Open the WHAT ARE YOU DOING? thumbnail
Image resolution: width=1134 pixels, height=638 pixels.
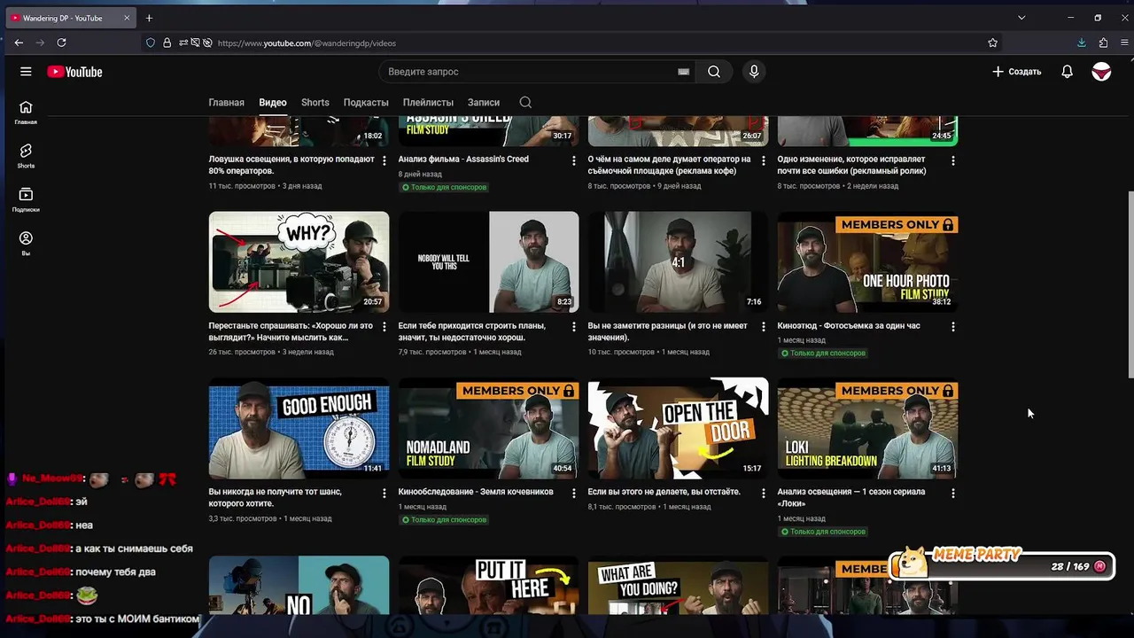[x=678, y=585]
